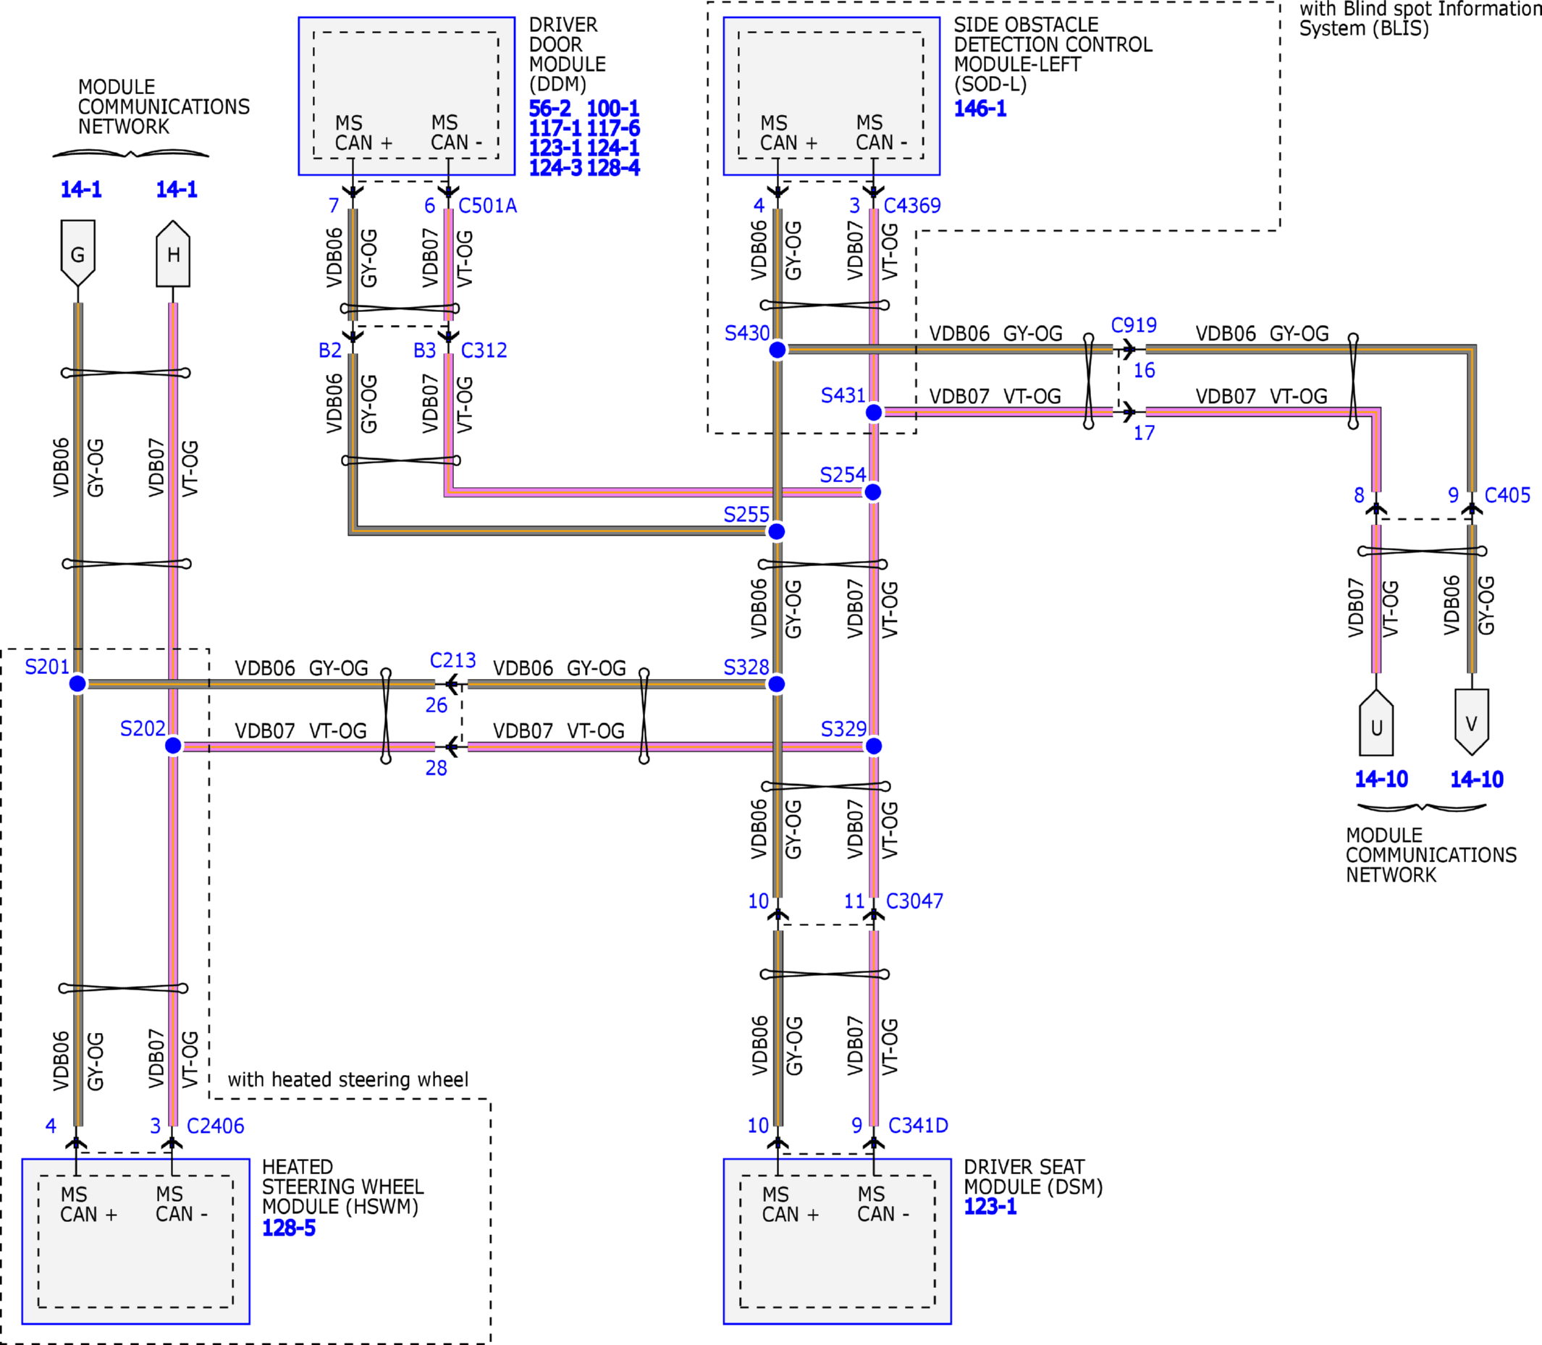1542x1345 pixels.
Task: Click connector label C501A
Action: pyautogui.click(x=487, y=206)
